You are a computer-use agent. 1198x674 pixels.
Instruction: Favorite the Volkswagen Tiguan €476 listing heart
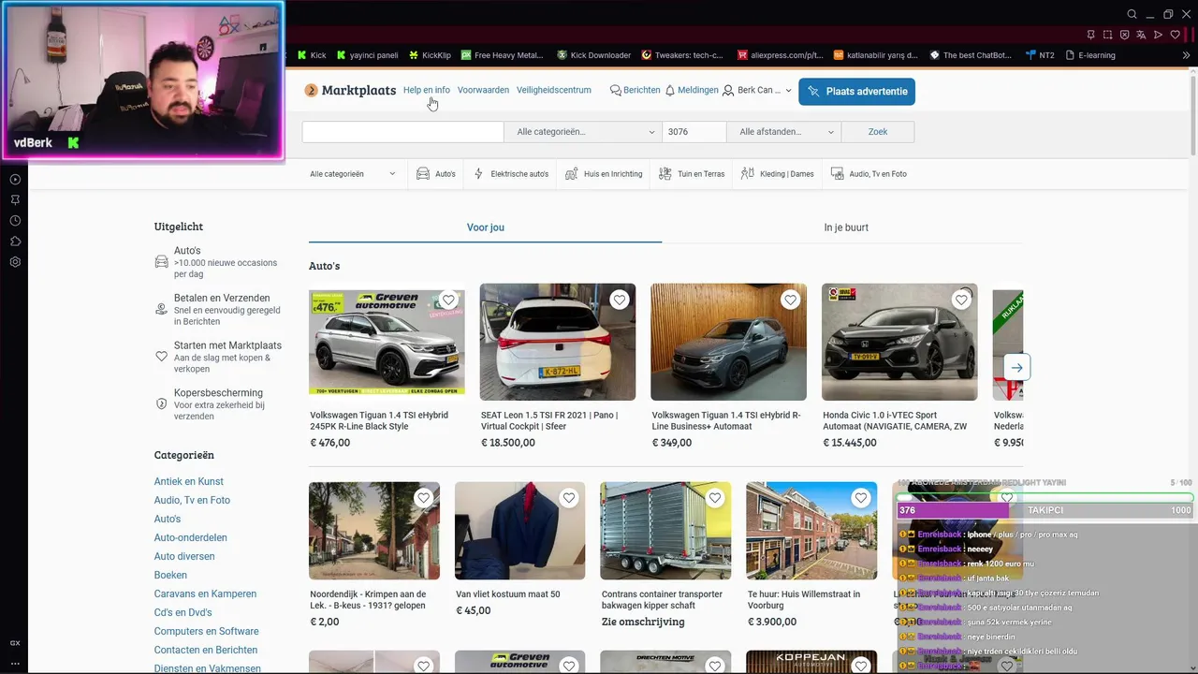point(448,300)
